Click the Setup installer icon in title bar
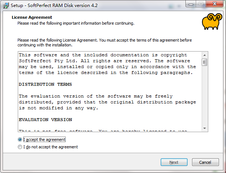226x173 pixels. click(6, 6)
